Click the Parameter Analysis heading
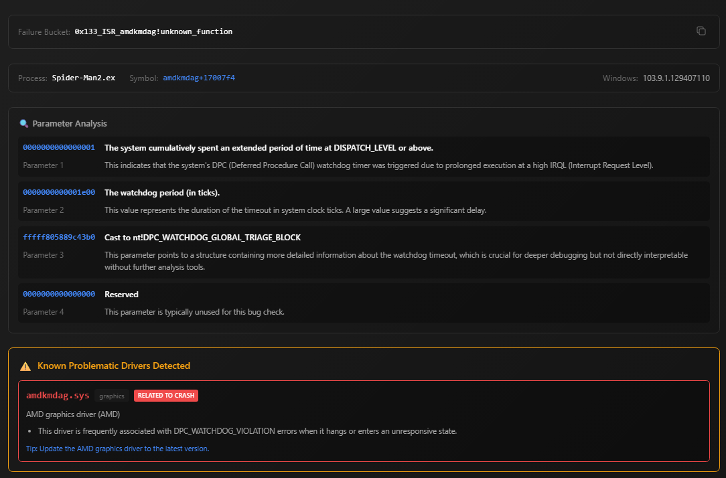This screenshot has width=726, height=478. click(70, 124)
